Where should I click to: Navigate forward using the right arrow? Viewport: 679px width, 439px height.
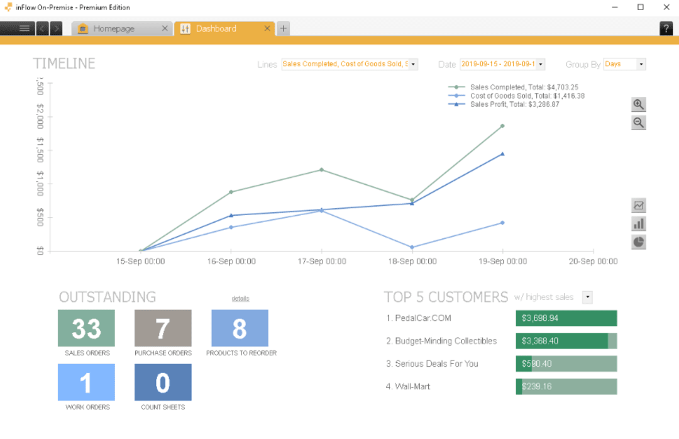(56, 28)
